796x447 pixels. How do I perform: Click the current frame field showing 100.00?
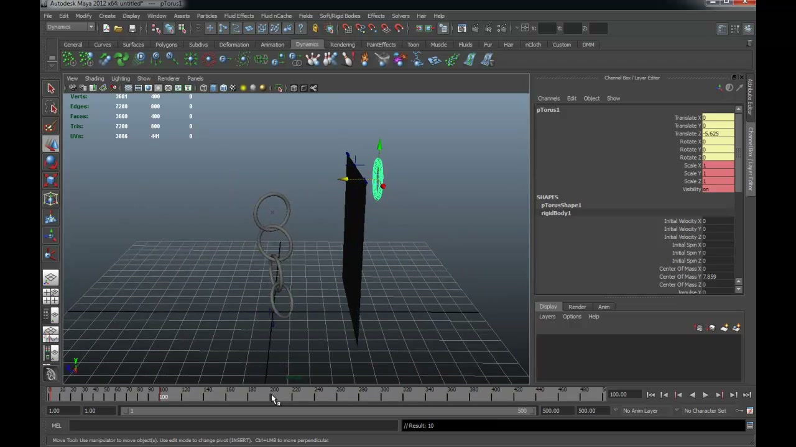tap(624, 395)
